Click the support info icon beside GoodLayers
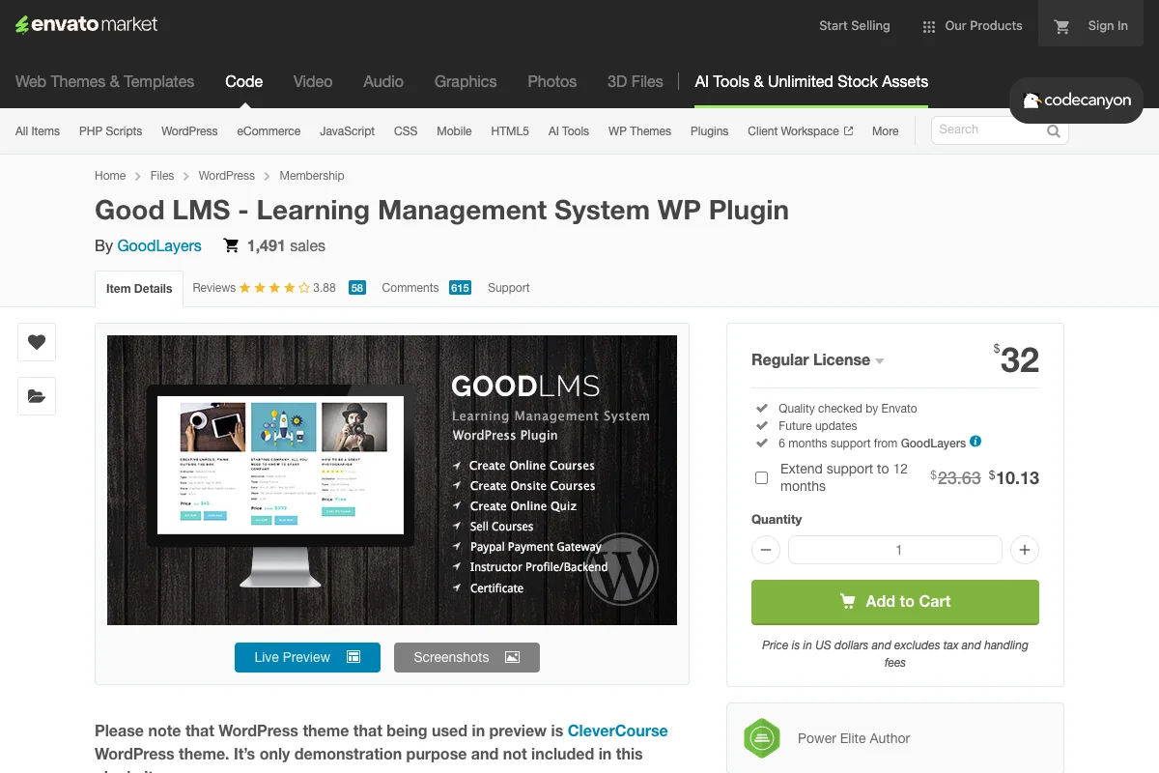The width and height of the screenshot is (1159, 773). pyautogui.click(x=975, y=442)
